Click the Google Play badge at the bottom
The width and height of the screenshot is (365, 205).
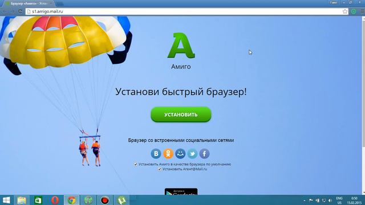pos(181,192)
